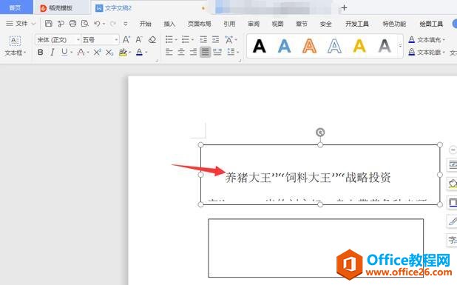Open the underline style dropdown arrow
The height and width of the screenshot is (285, 457).
tap(72, 53)
